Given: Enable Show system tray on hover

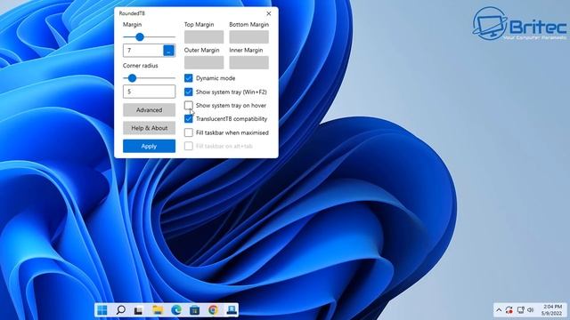Looking at the screenshot, I should (x=188, y=105).
